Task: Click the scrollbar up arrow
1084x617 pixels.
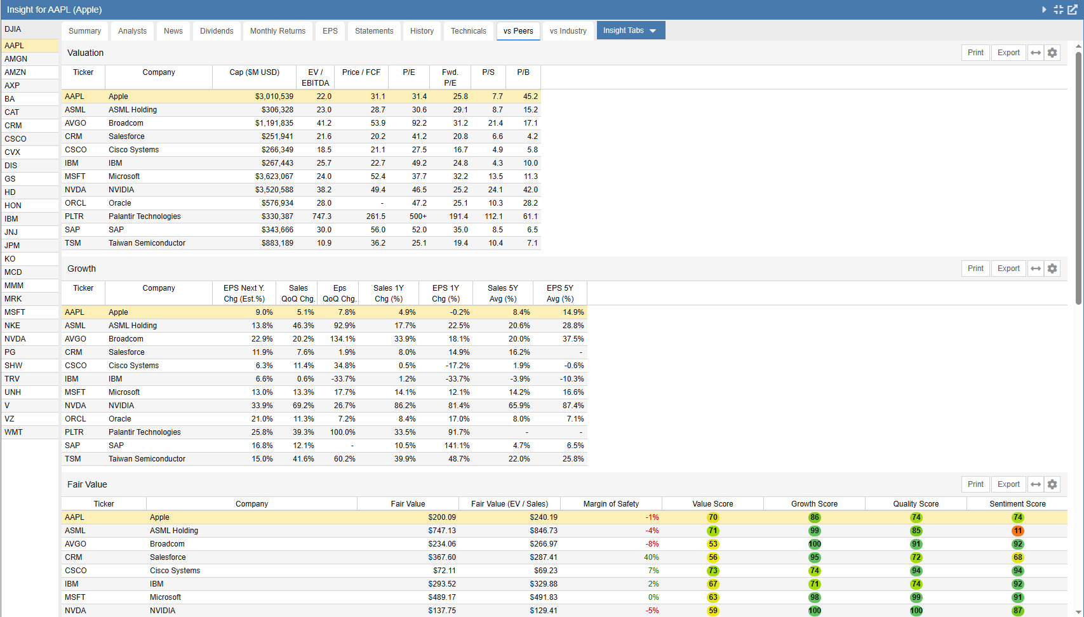Action: (1078, 46)
